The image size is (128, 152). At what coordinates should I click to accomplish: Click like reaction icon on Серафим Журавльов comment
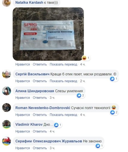[x=98, y=146]
